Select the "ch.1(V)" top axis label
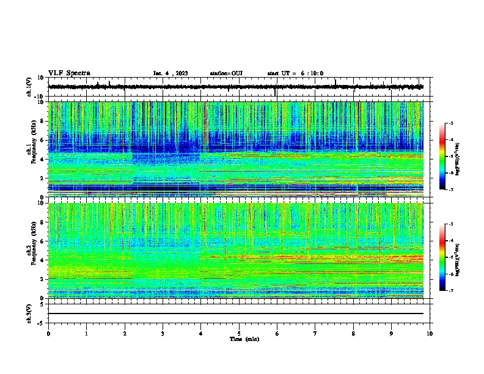This screenshot has width=484, height=374. point(29,87)
